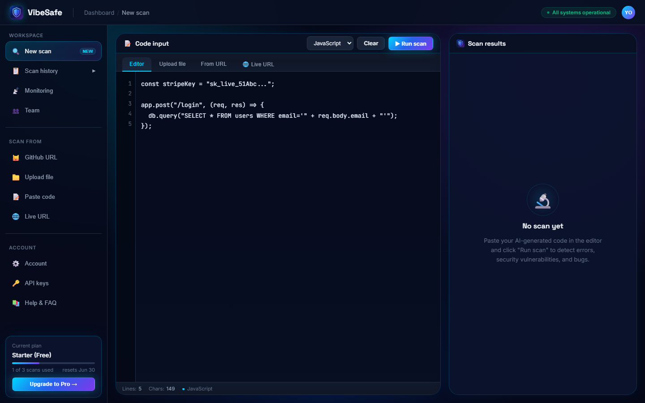This screenshot has width=645, height=403.
Task: Switch to the Editor tab
Action: click(137, 64)
